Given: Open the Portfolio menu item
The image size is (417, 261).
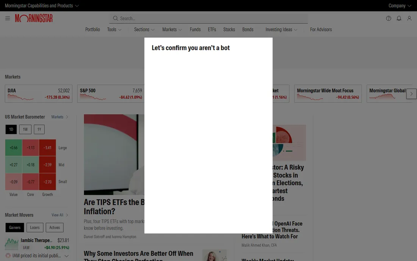Looking at the screenshot, I should (92, 30).
